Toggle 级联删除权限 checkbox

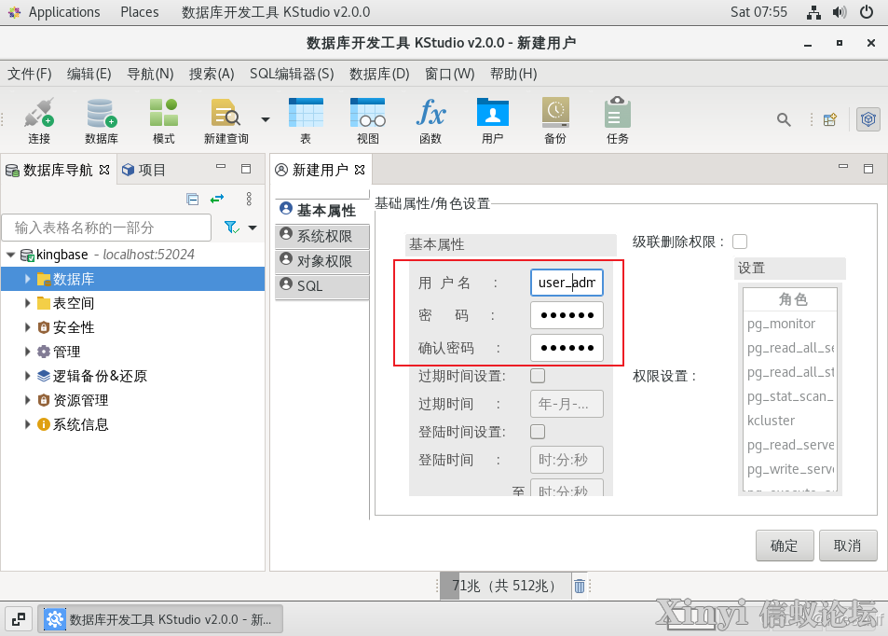coord(740,242)
